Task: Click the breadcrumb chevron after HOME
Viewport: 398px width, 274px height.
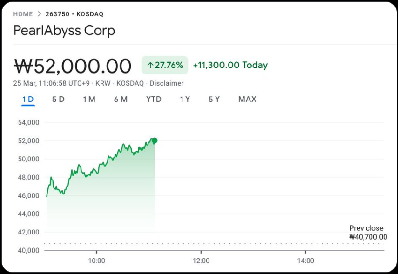Action: (40, 14)
